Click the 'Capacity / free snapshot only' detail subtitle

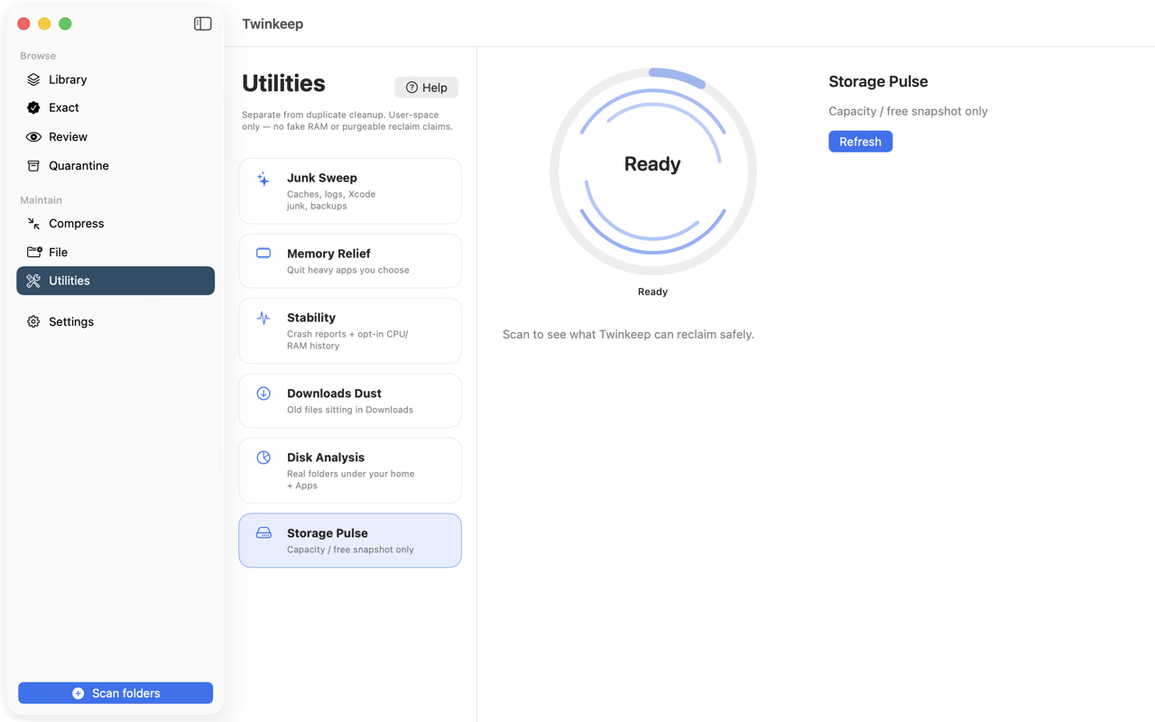pyautogui.click(x=908, y=111)
